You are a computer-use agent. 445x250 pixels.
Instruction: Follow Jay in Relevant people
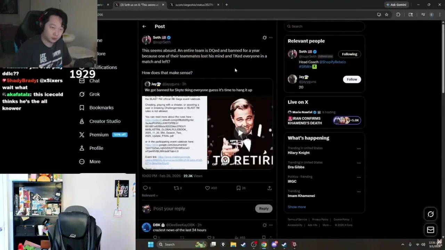coord(352,79)
